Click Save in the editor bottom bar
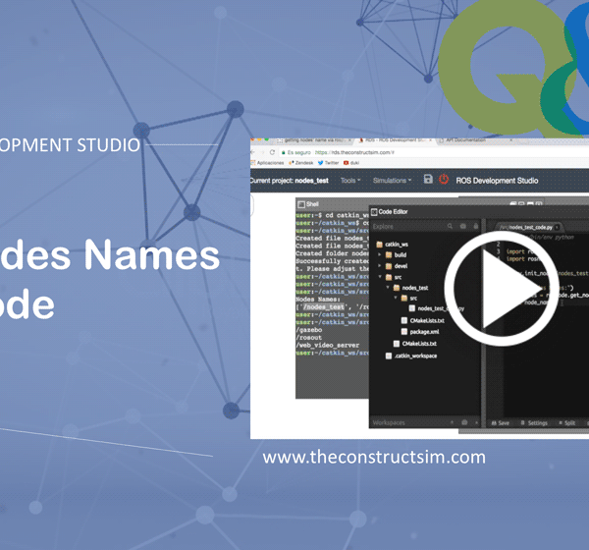This screenshot has width=589, height=550. point(500,423)
